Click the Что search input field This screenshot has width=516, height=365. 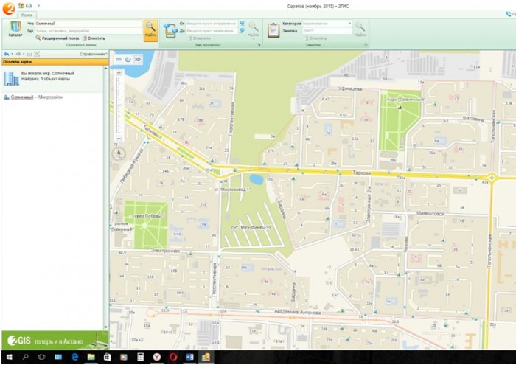click(87, 24)
